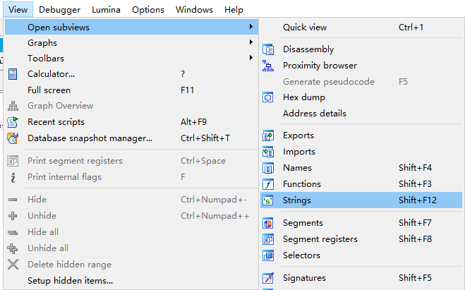Select Quick view entry
The height and width of the screenshot is (290, 465).
coord(305,28)
